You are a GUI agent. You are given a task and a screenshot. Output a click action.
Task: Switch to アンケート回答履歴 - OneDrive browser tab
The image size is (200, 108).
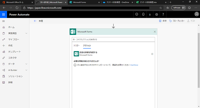(x=118, y=2)
